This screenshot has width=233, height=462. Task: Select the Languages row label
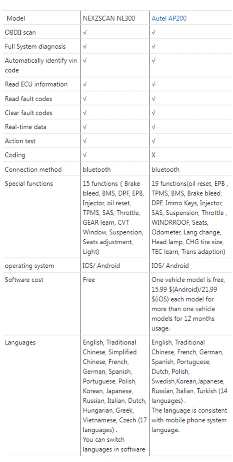(20, 342)
